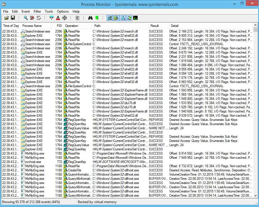Sort by the Time of Day column
This screenshot has height=207, width=259.
click(x=11, y=26)
